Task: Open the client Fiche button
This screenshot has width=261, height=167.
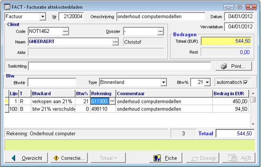Action: click(166, 158)
